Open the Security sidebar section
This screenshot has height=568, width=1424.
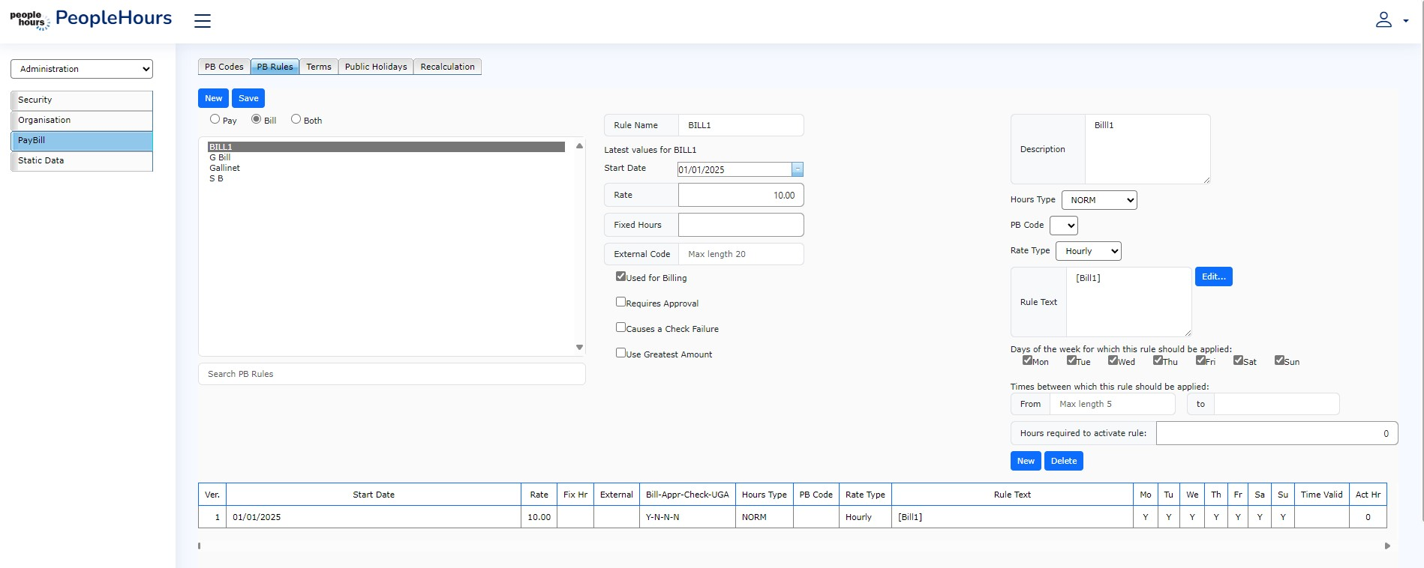click(82, 100)
